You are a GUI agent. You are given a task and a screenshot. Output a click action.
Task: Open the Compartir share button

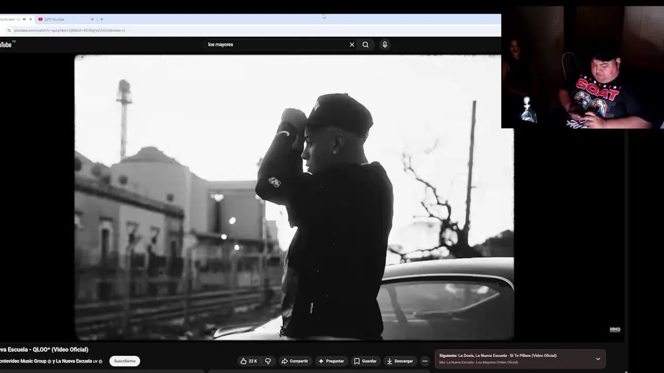click(295, 361)
